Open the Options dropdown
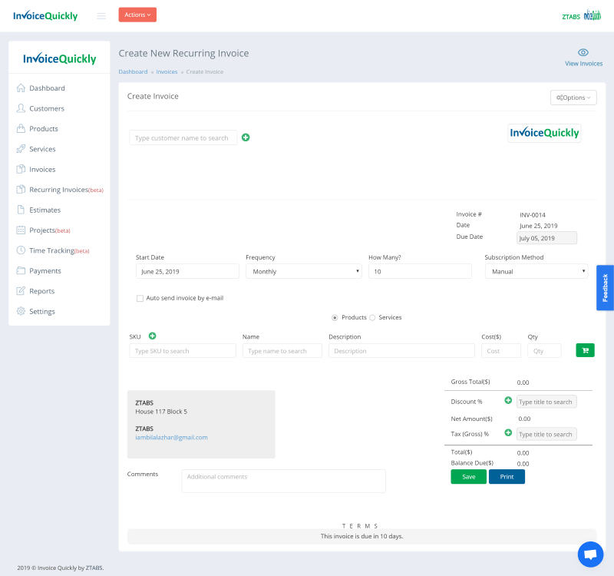The width and height of the screenshot is (614, 576). (x=573, y=98)
